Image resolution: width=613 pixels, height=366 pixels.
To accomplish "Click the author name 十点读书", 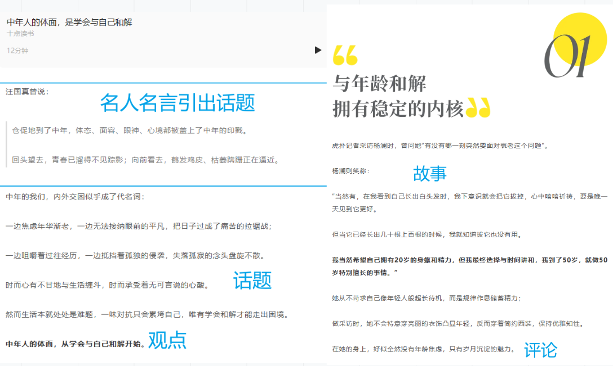I will coord(20,34).
